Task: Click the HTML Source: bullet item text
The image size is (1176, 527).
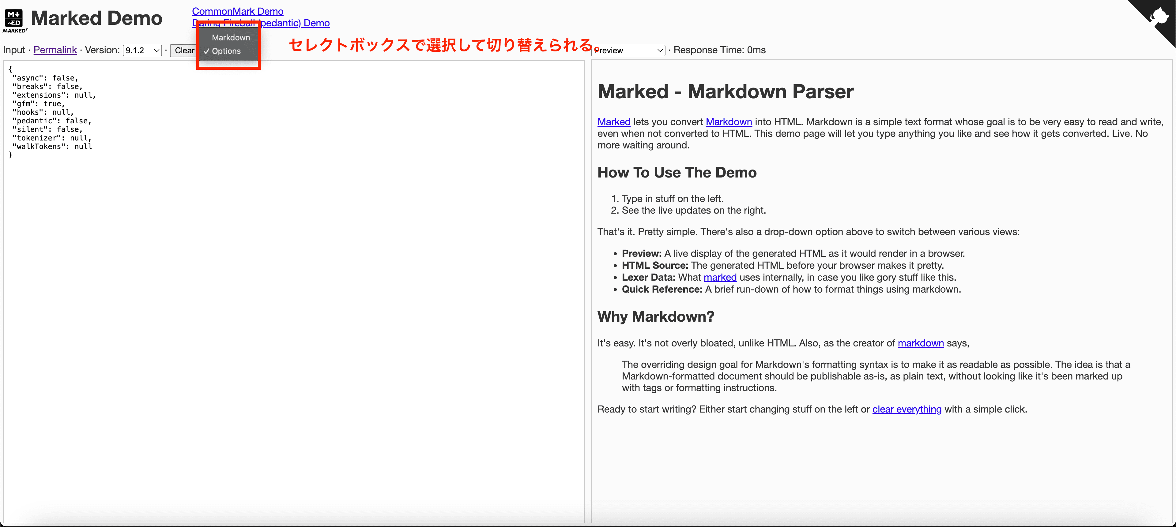Action: coord(782,266)
